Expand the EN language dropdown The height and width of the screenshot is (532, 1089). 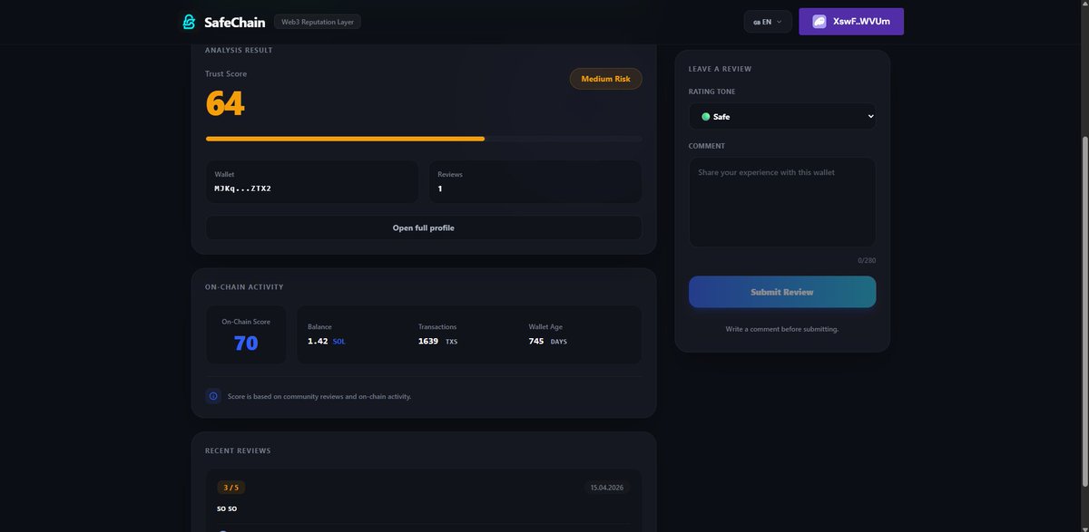point(768,22)
